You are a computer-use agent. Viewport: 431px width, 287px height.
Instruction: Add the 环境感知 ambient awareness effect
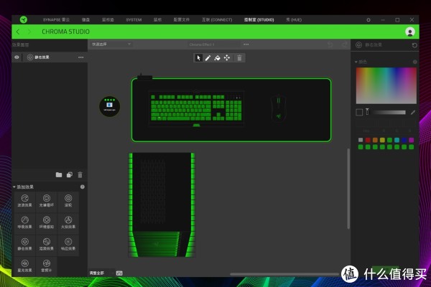(47, 222)
